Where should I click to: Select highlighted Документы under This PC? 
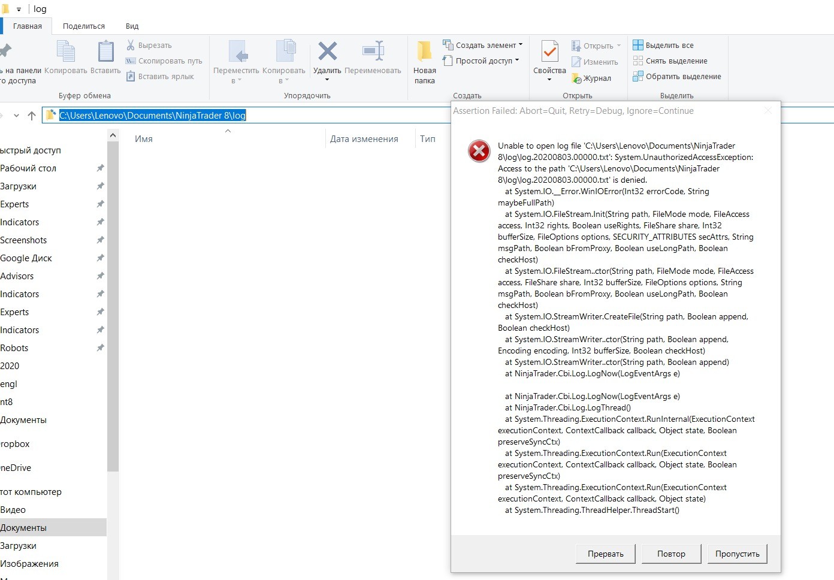(x=52, y=528)
